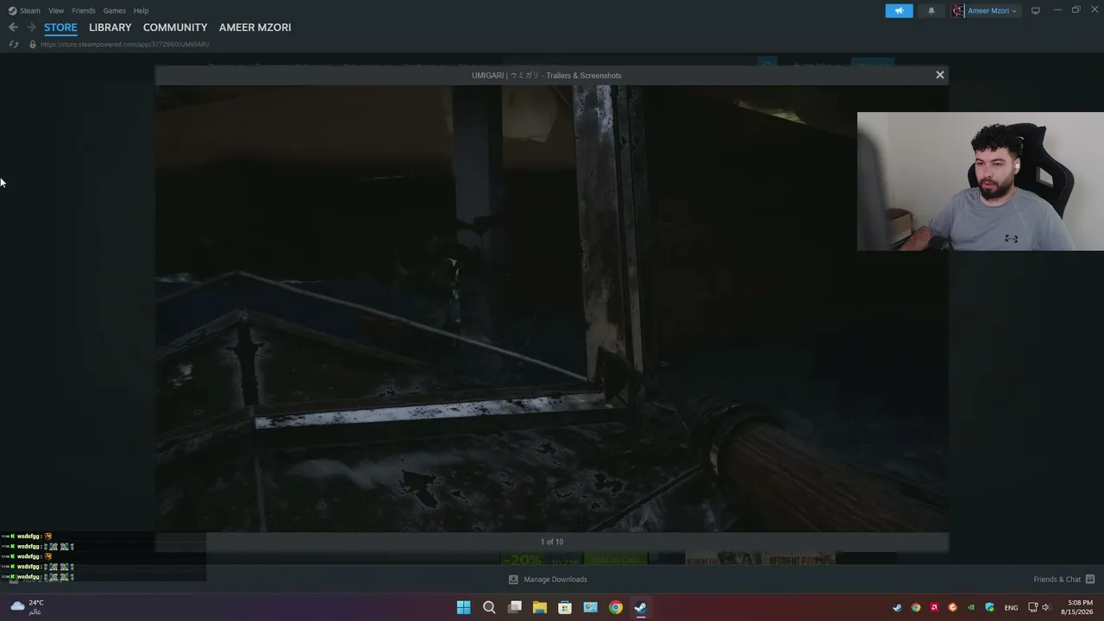Viewport: 1104px width, 621px height.
Task: Open the Friends menu
Action: point(84,10)
